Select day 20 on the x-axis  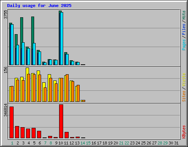click(x=116, y=143)
